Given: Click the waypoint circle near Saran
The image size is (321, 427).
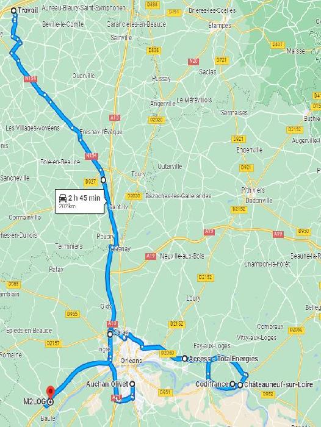Looking at the screenshot, I should 110,334.
